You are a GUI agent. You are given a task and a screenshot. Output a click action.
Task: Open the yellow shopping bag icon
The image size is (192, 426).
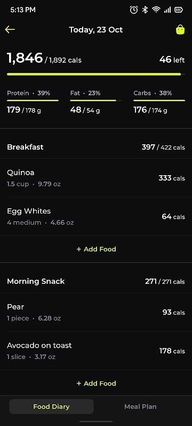point(180,30)
